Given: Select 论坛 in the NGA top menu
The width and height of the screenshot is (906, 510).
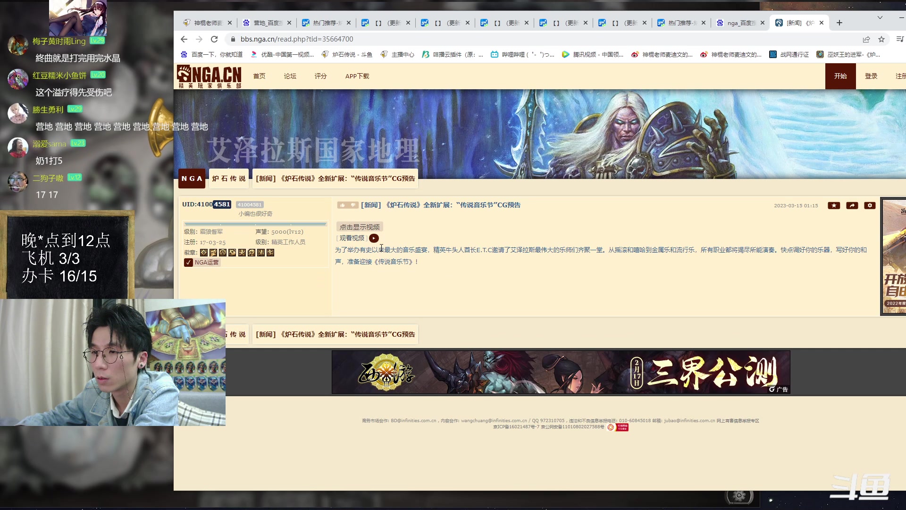Looking at the screenshot, I should 290,76.
